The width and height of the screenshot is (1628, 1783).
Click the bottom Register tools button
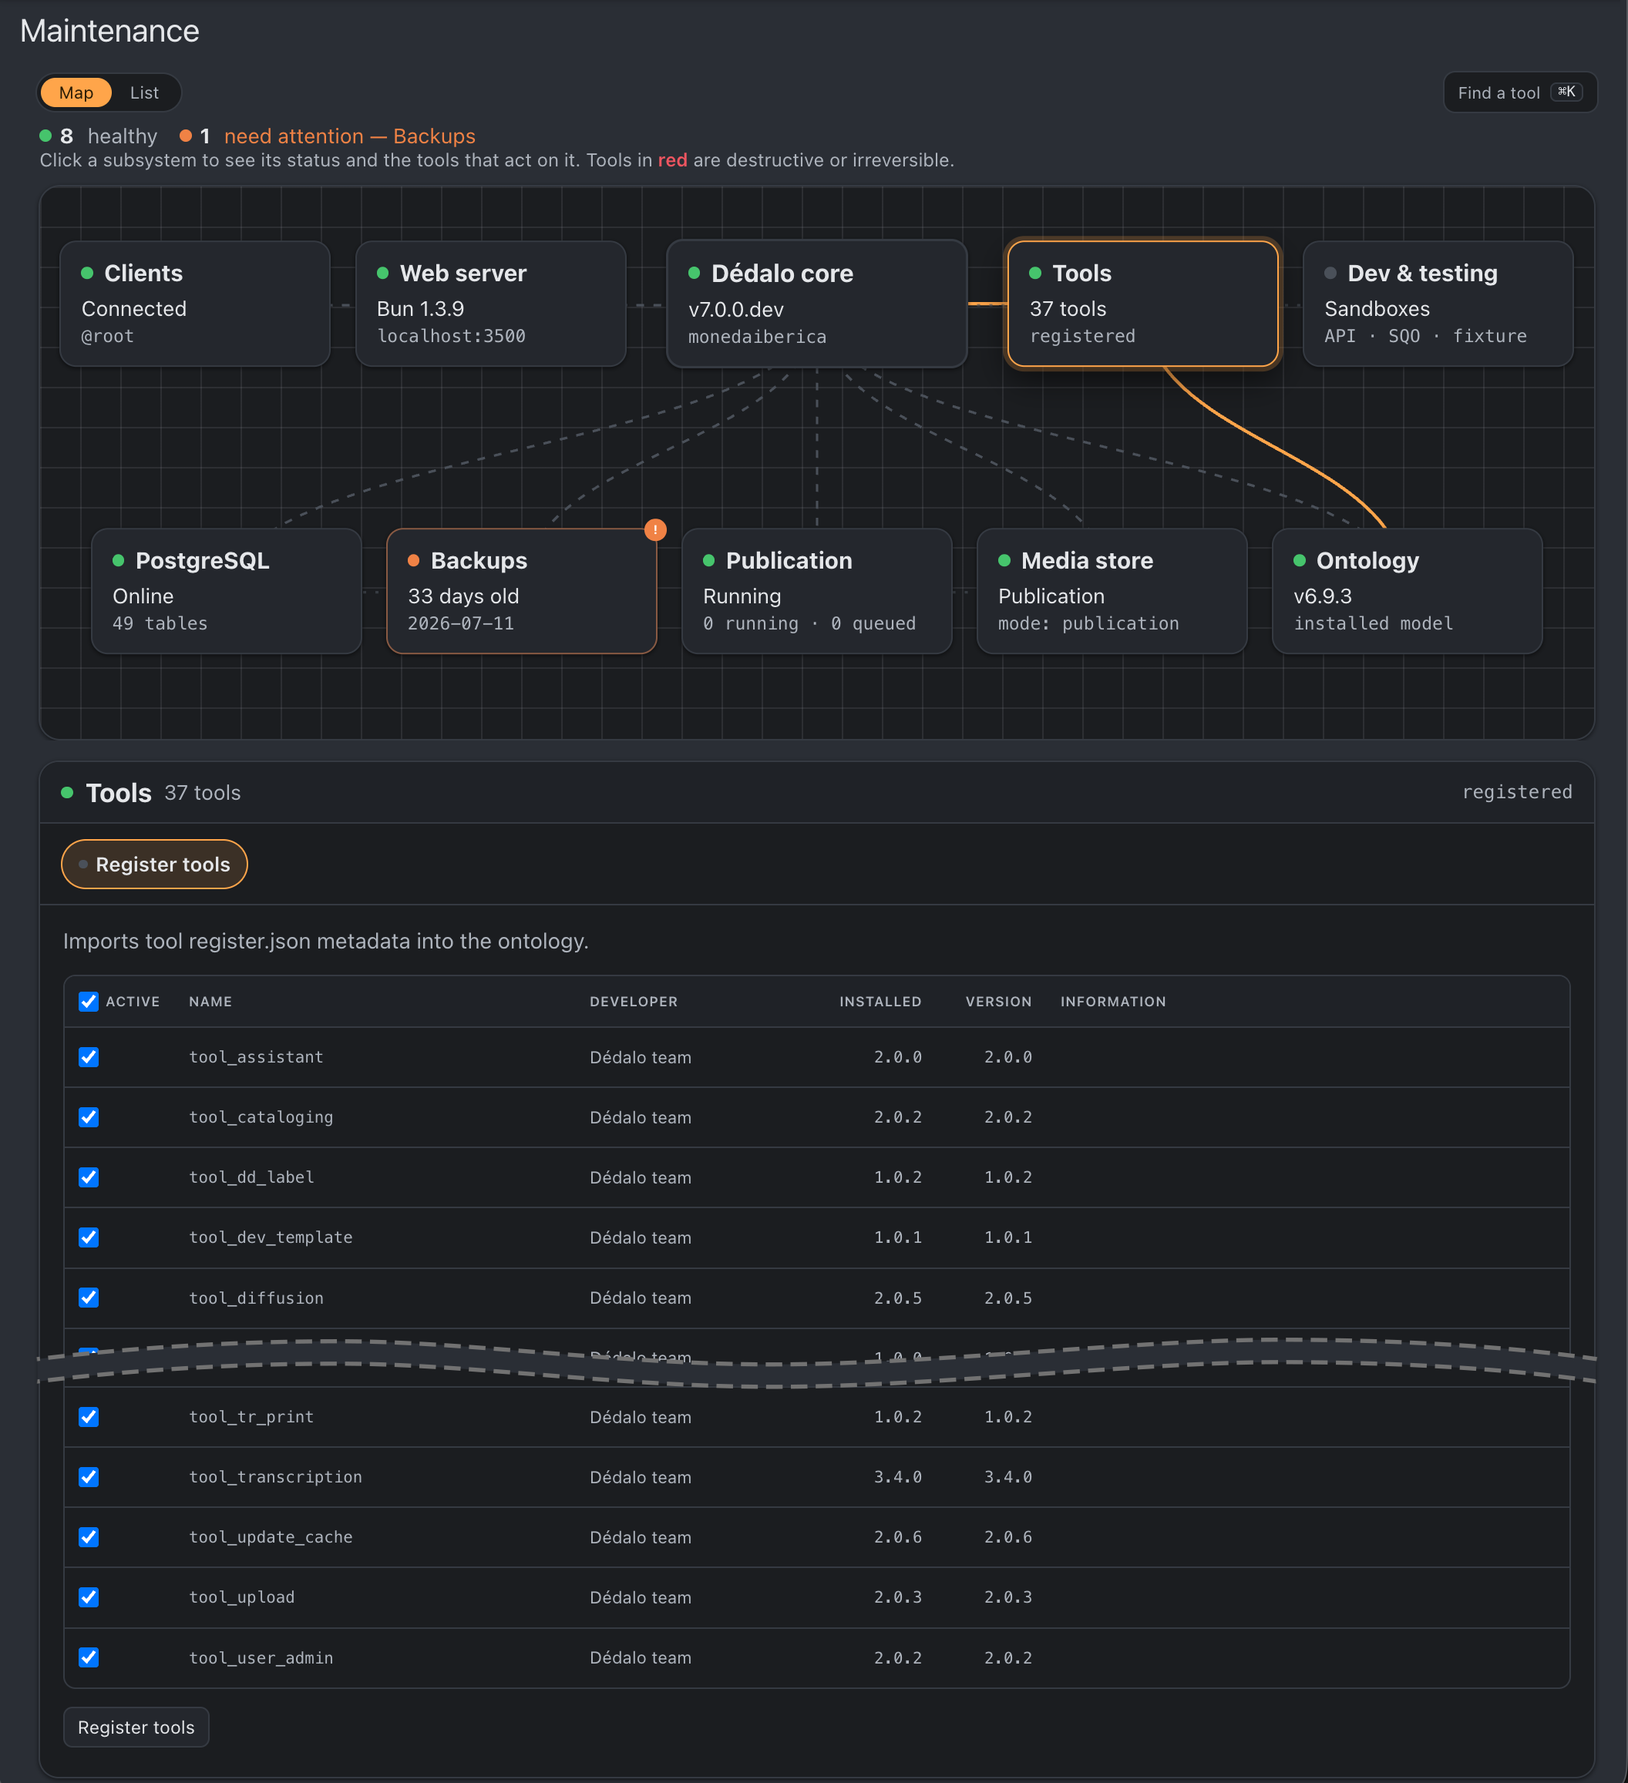coord(136,1727)
